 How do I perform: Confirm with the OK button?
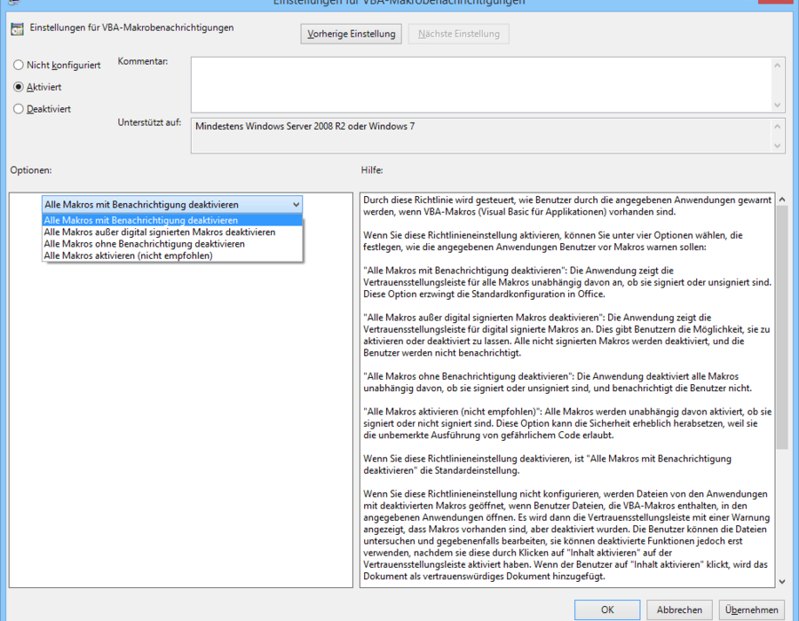[x=607, y=609]
